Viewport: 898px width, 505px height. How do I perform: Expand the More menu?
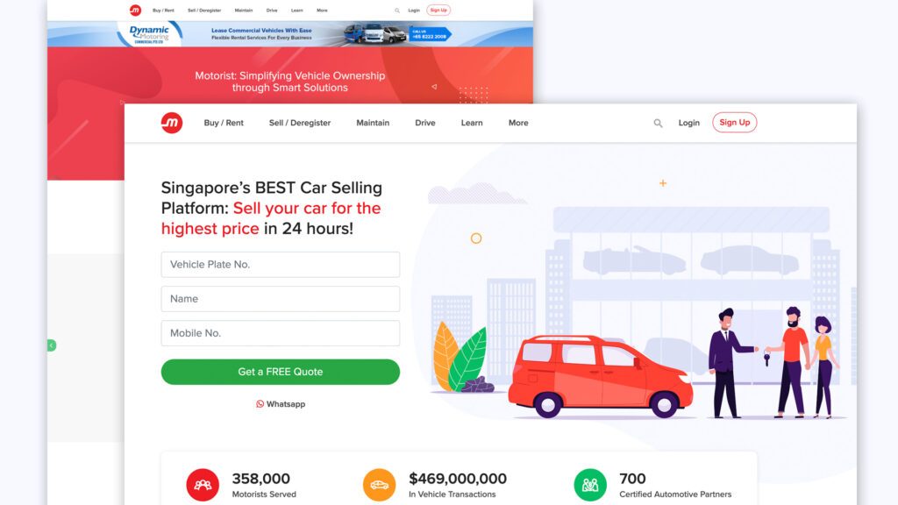(518, 123)
